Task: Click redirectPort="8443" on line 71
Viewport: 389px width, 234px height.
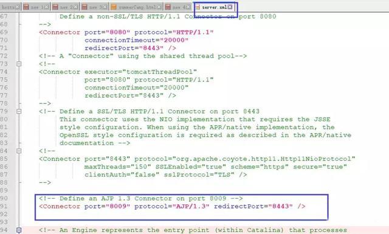Action: click(124, 48)
